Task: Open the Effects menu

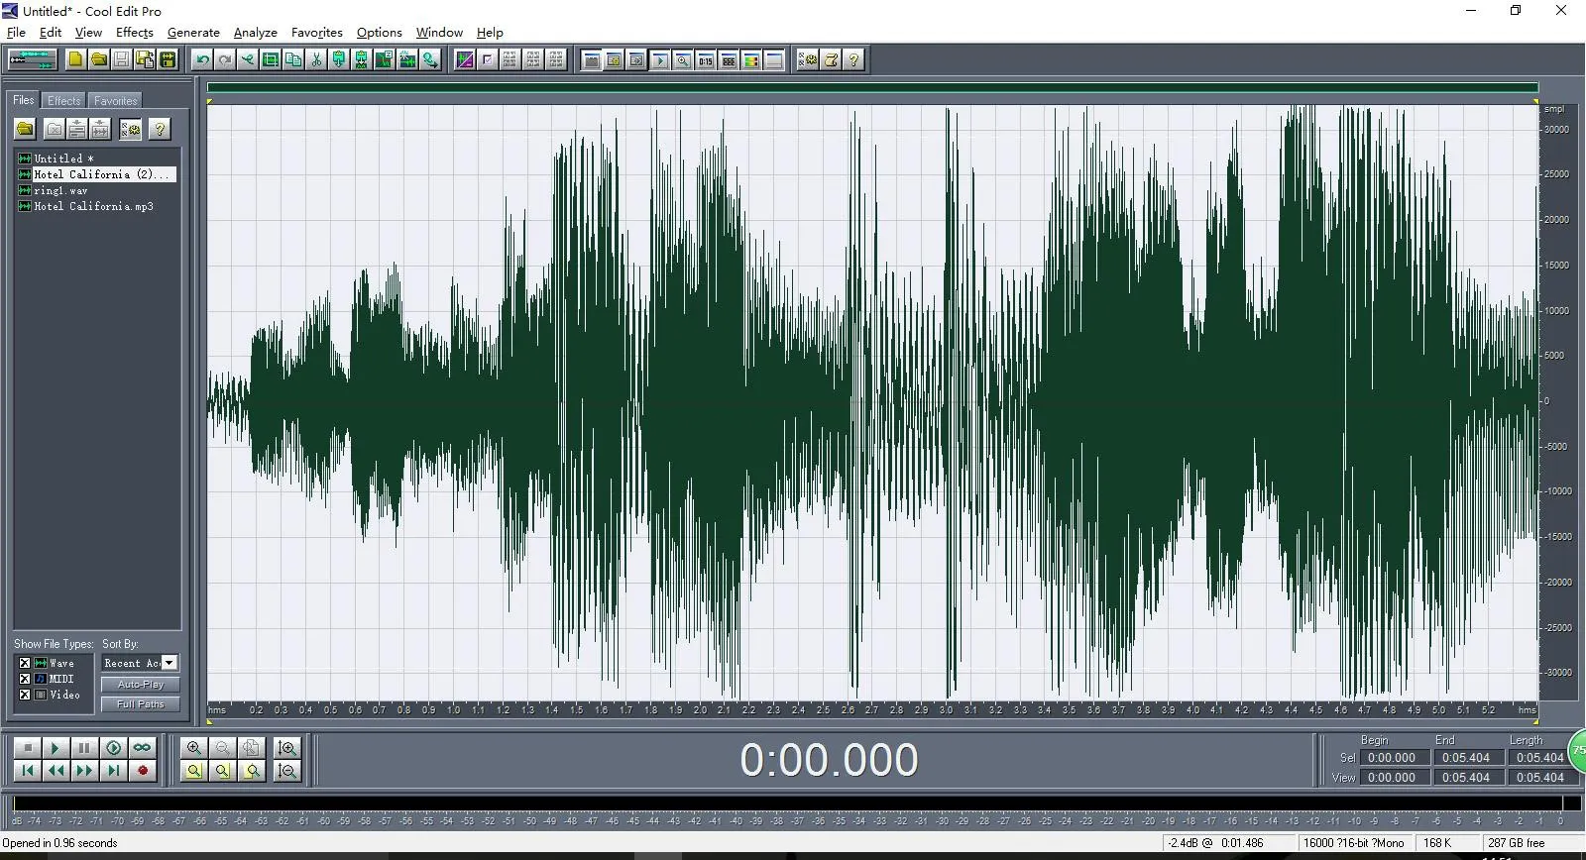Action: [x=134, y=32]
